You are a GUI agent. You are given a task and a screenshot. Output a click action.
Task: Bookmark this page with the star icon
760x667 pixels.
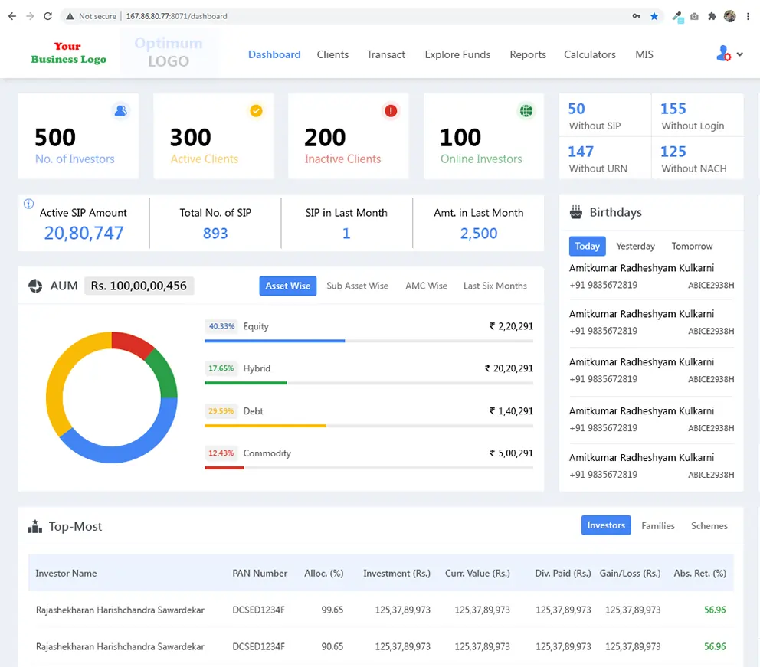pyautogui.click(x=654, y=16)
